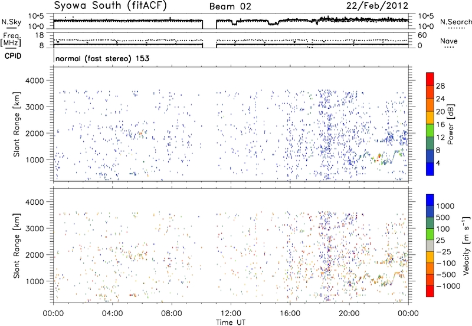Click the "2000" tick in velocity panel
This screenshot has width=472, height=326.
pos(34,255)
